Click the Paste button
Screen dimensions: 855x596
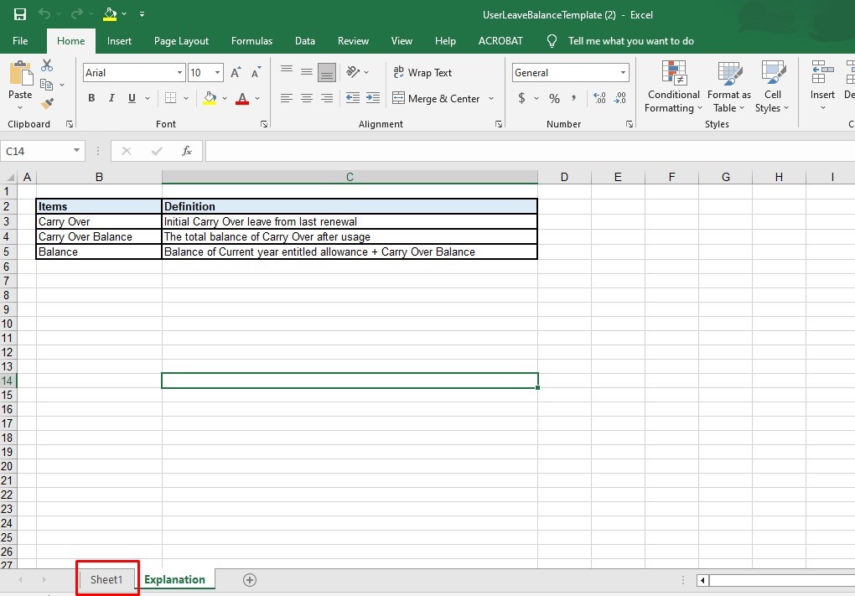(x=20, y=82)
